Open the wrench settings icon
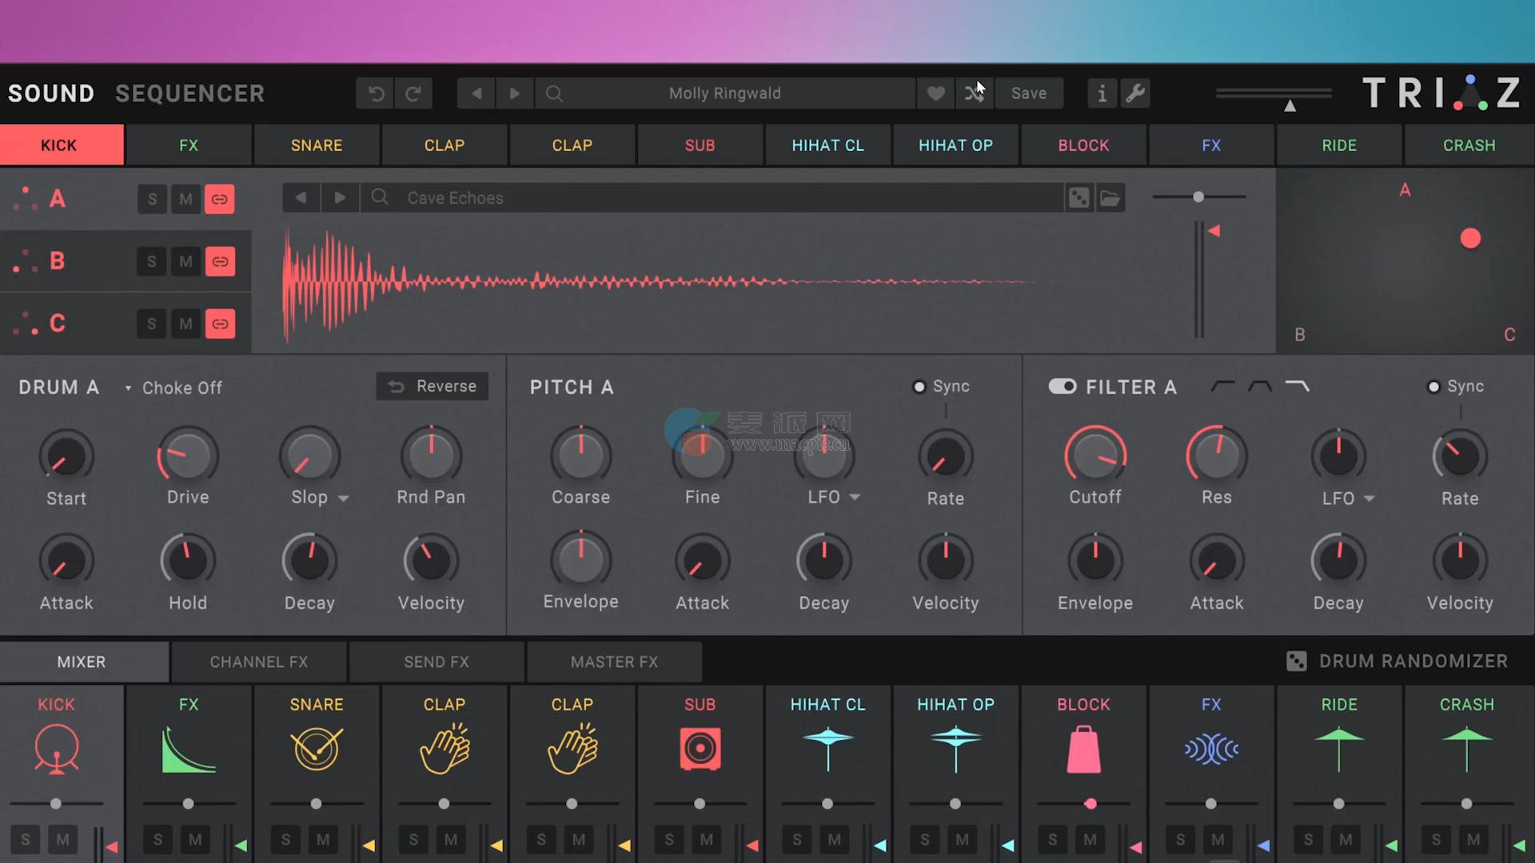The width and height of the screenshot is (1535, 863). tap(1135, 93)
